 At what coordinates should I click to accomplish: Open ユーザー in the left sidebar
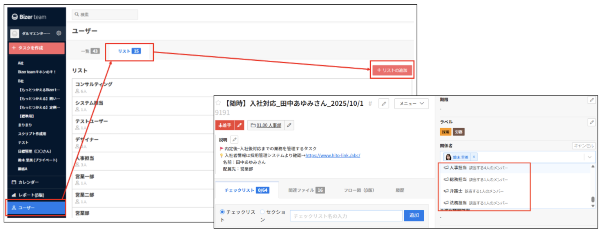(x=35, y=208)
